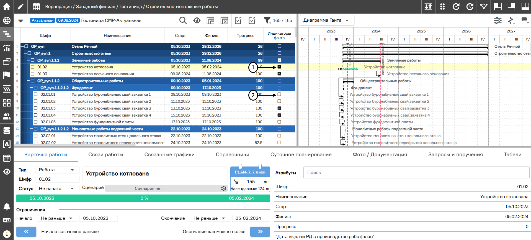This screenshot has width=531, height=240.
Task: Click the collapse rows download-style icon
Action: (428, 7)
